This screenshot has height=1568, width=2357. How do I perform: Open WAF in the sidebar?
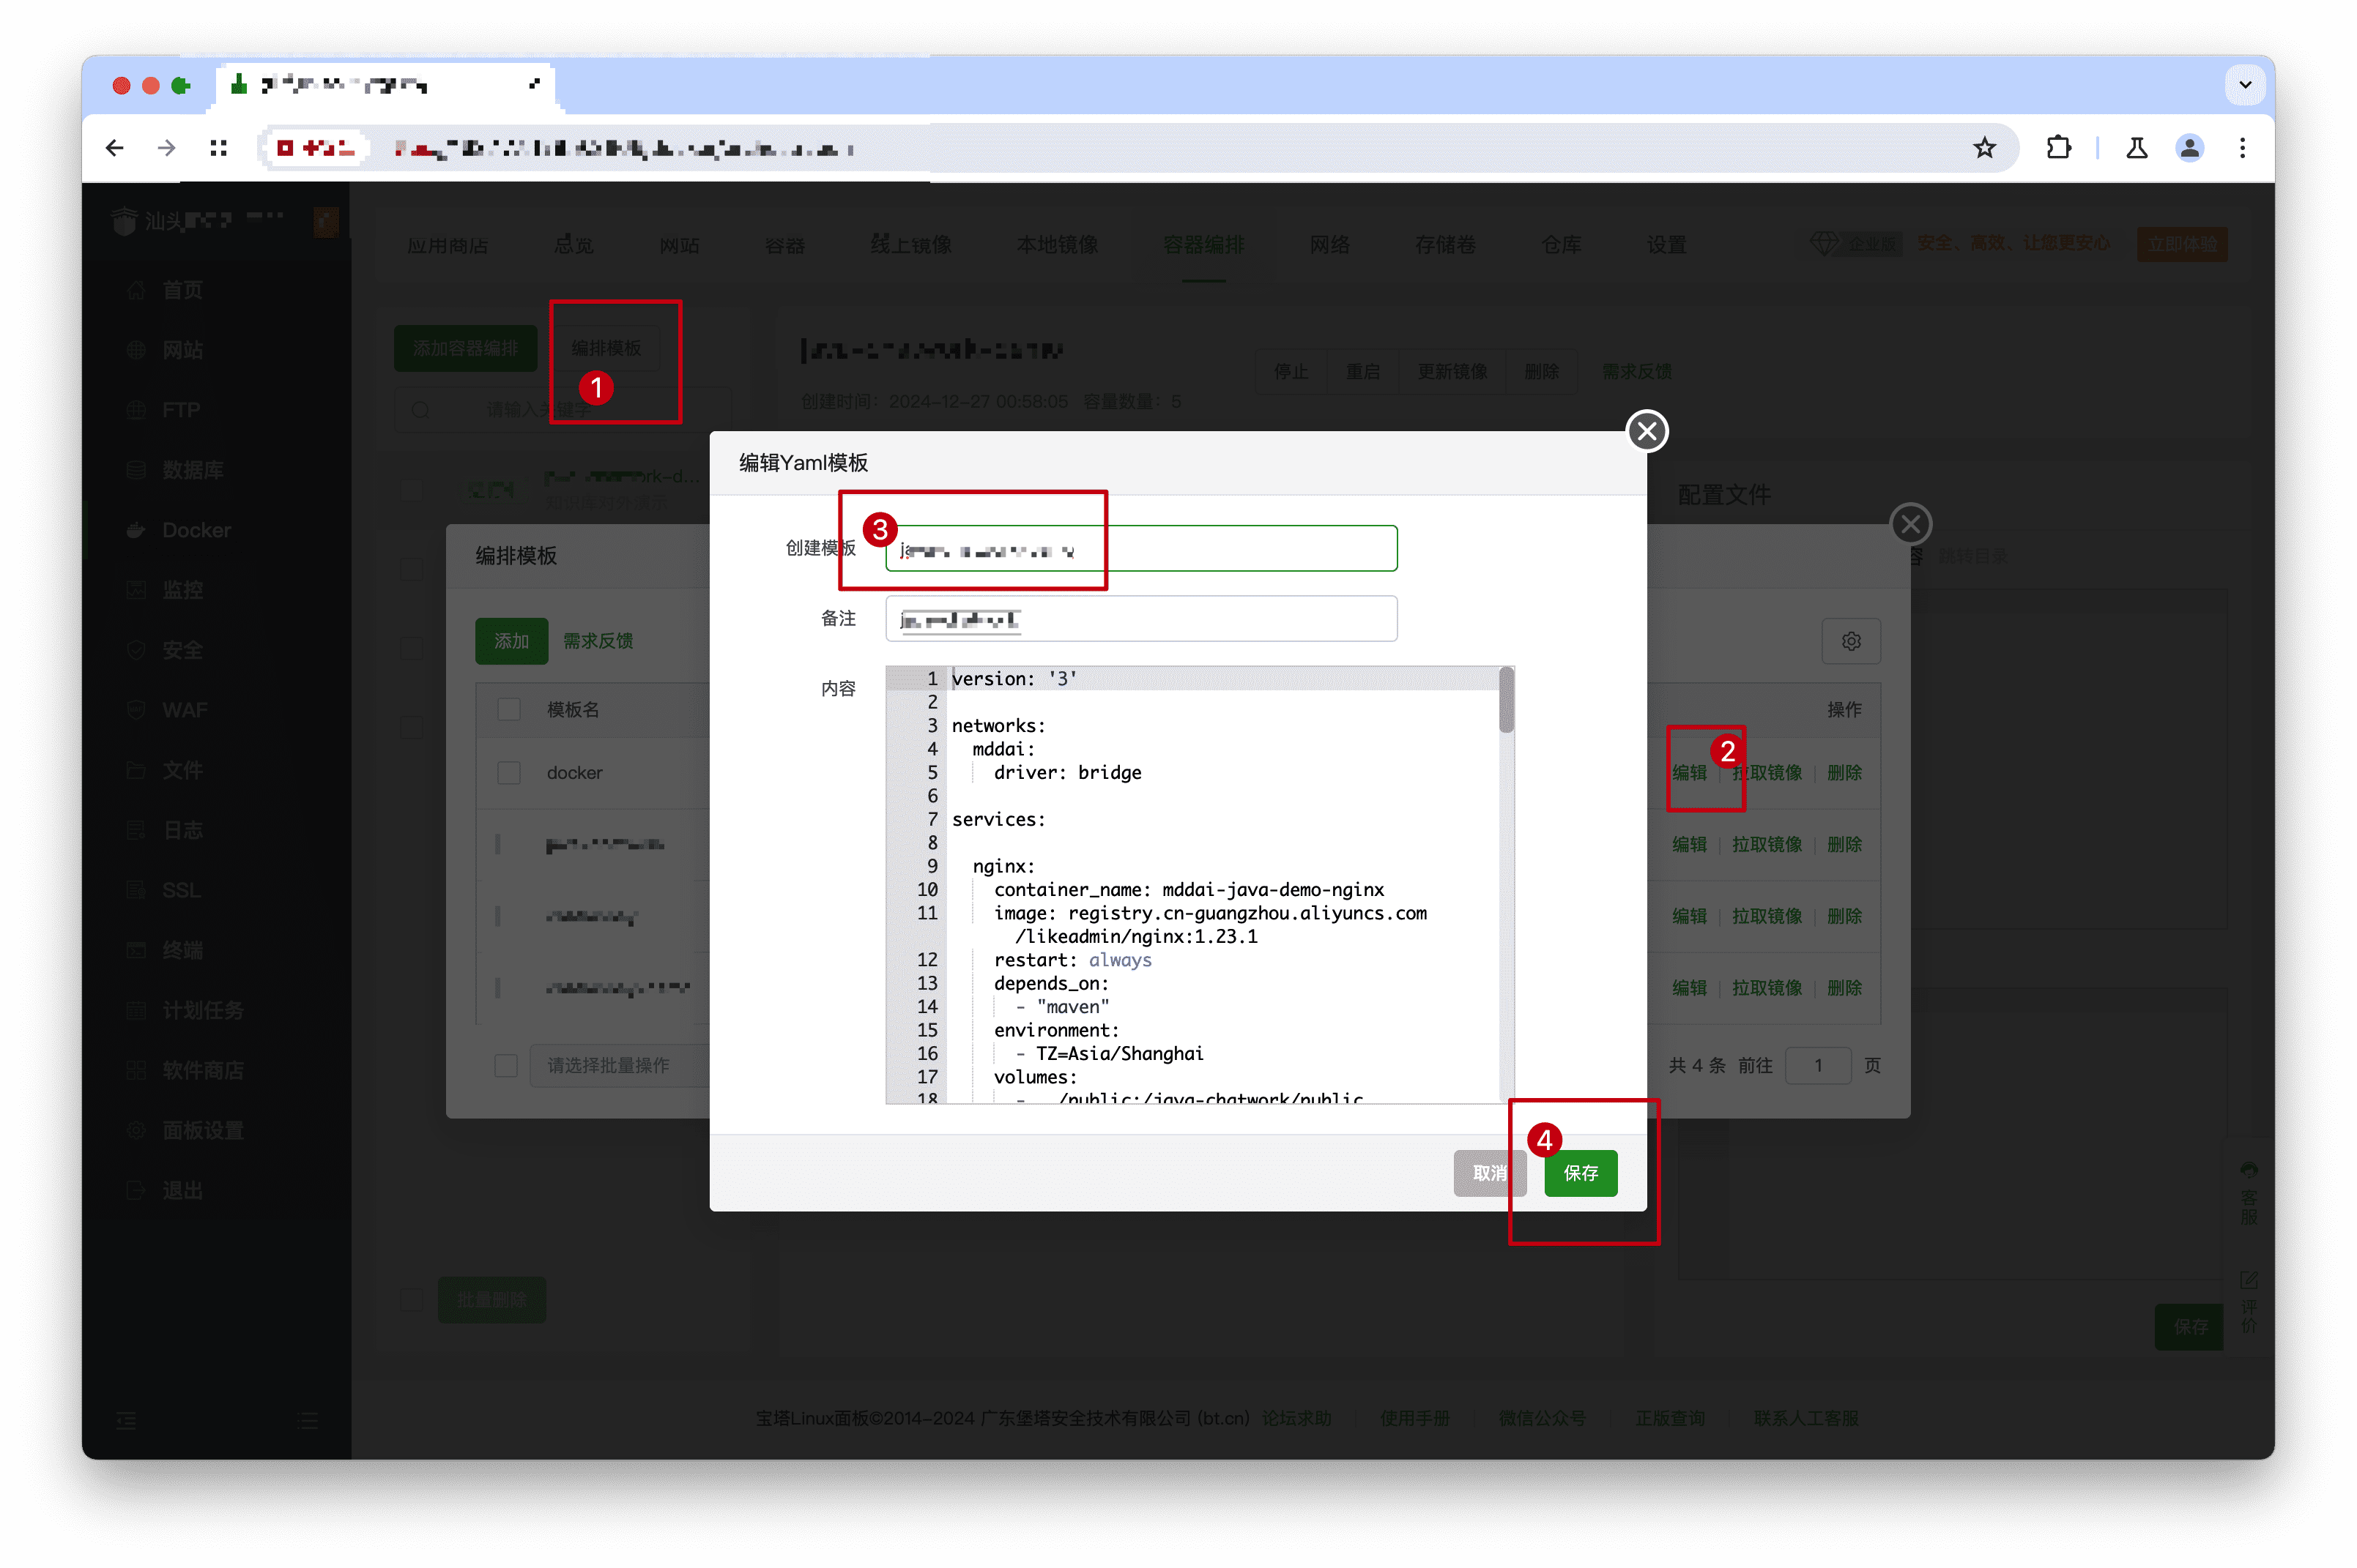(x=185, y=710)
